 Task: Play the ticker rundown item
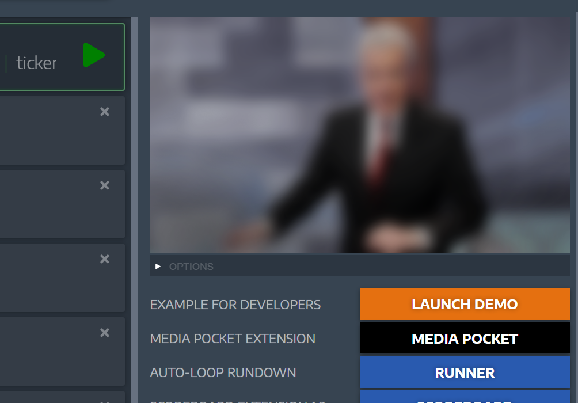pos(94,55)
